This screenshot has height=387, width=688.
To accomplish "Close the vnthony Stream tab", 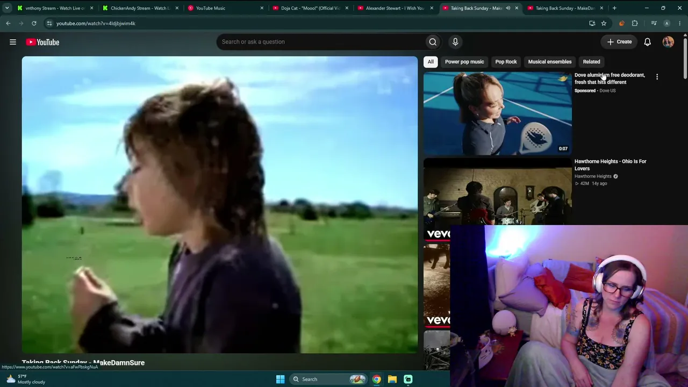I will [x=92, y=8].
